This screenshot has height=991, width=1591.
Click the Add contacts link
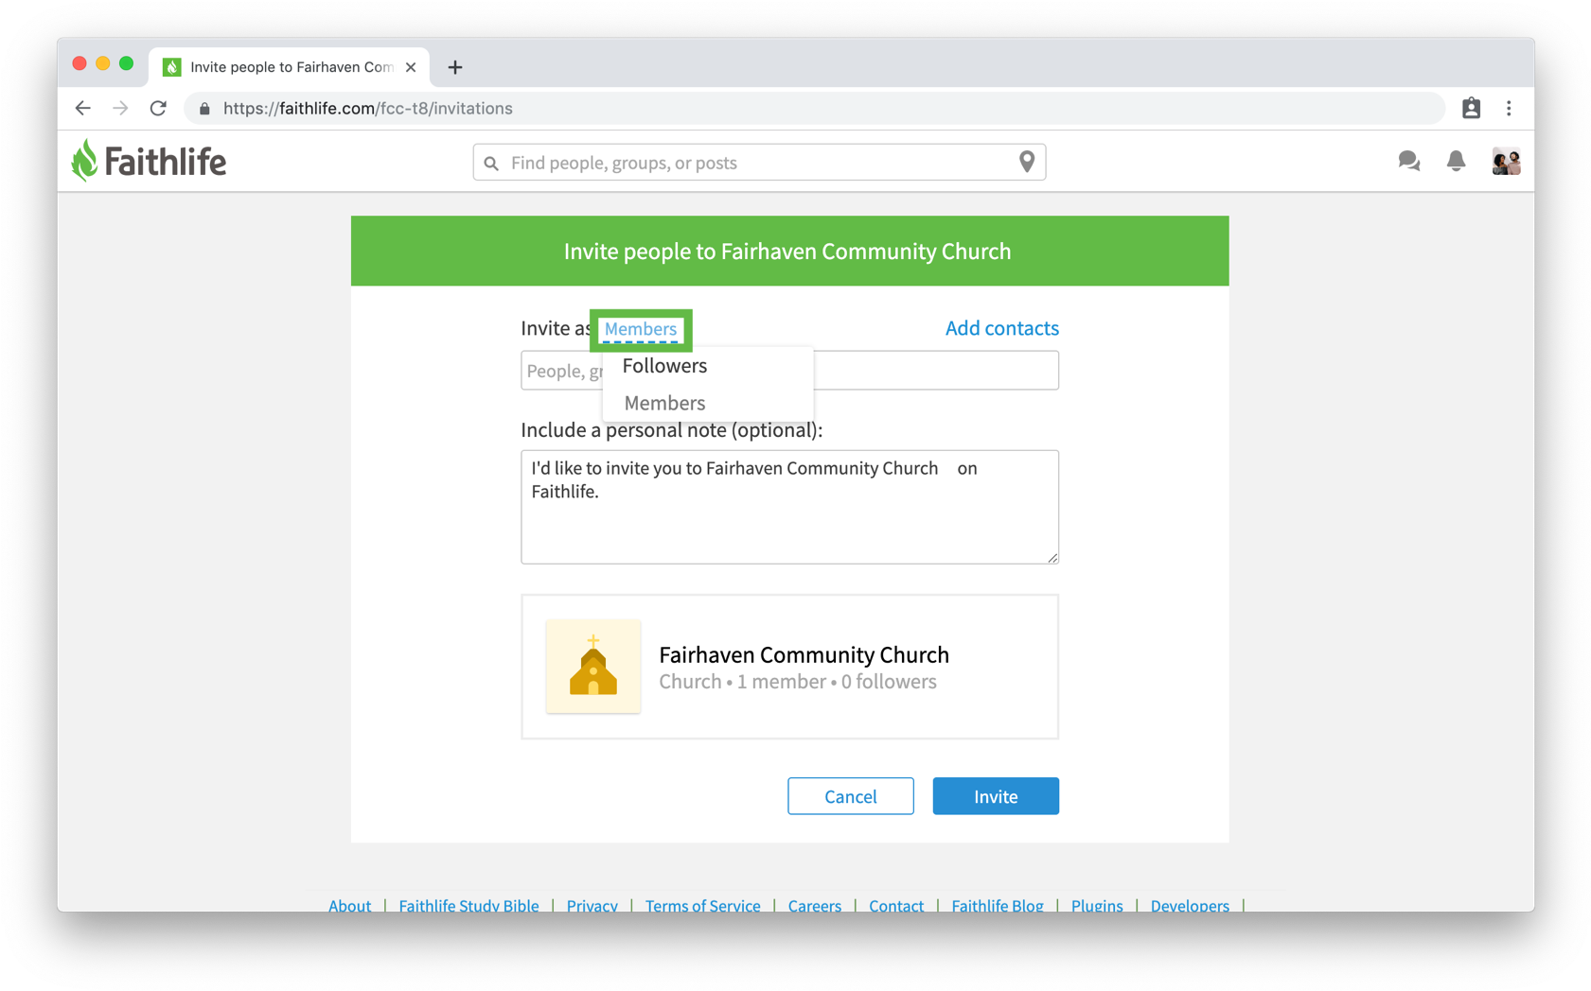[1001, 328]
